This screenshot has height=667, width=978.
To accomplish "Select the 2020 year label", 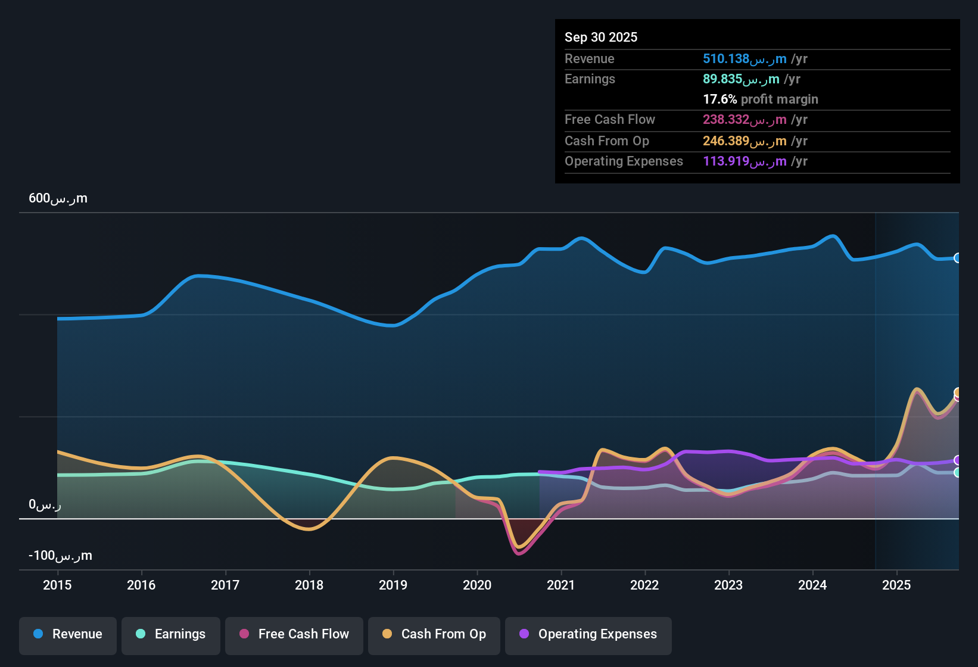I will point(477,585).
